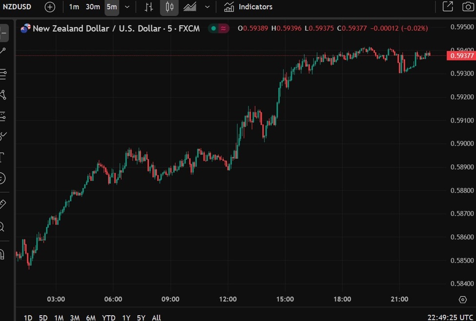Switch to the 30m timeframe
Image resolution: width=476 pixels, height=321 pixels.
pos(93,7)
